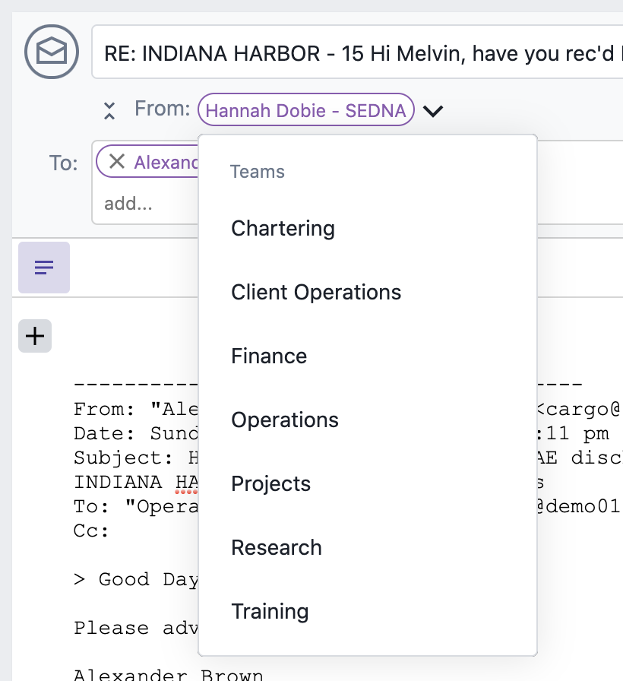Click the Alexander recipient chip name
The width and height of the screenshot is (623, 681).
pos(166,163)
